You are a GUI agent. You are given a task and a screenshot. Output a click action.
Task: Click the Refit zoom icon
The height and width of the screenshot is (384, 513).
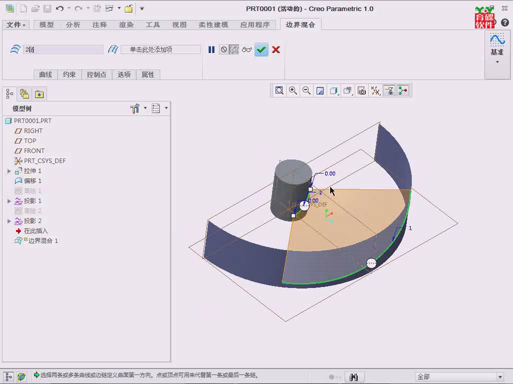pos(279,90)
